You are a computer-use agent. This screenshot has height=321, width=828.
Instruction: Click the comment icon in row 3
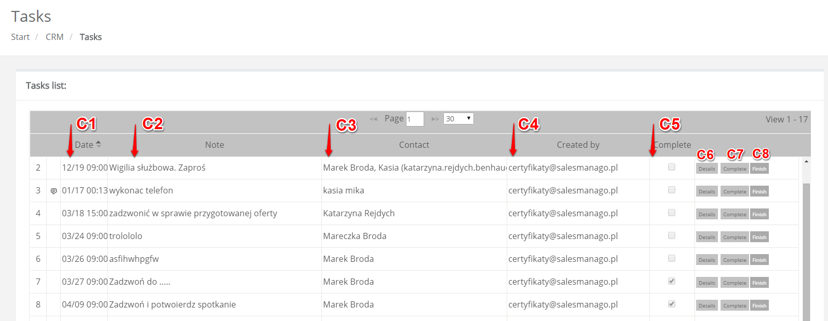point(53,191)
